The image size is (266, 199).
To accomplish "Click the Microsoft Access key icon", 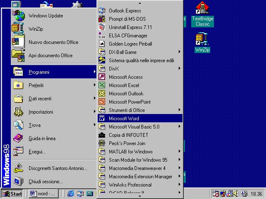I will pos(102,77).
